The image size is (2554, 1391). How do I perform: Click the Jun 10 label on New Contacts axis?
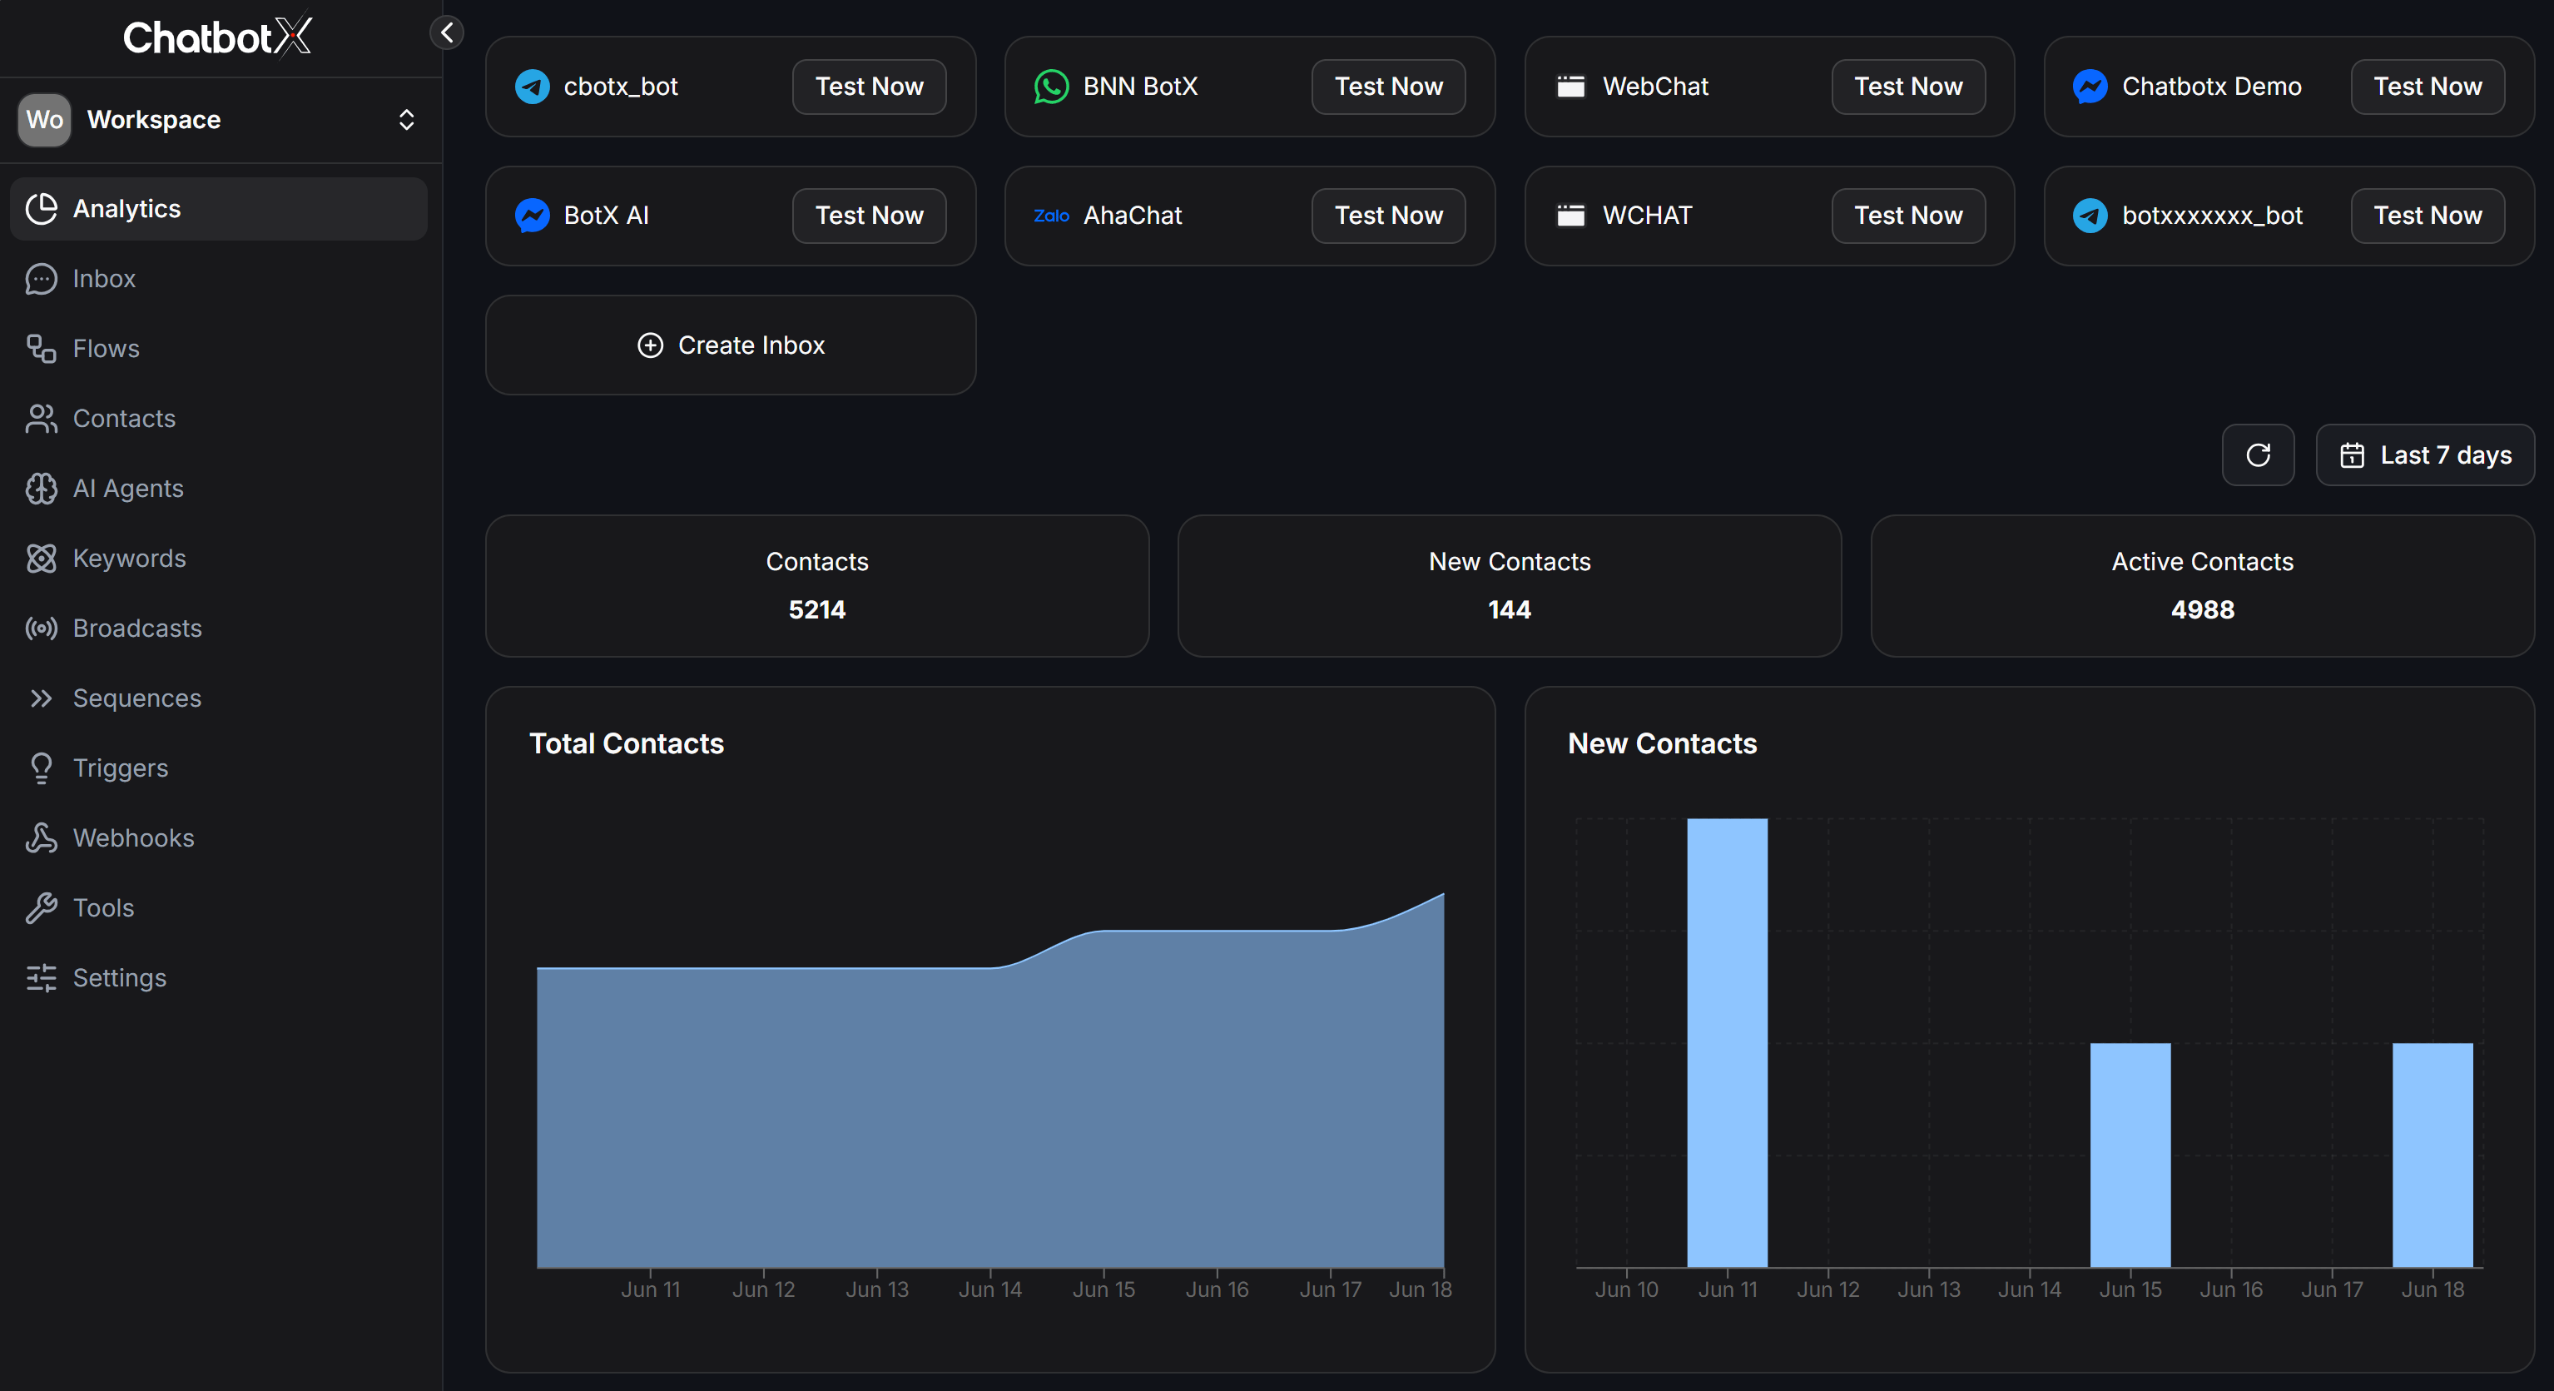[x=1626, y=1289]
